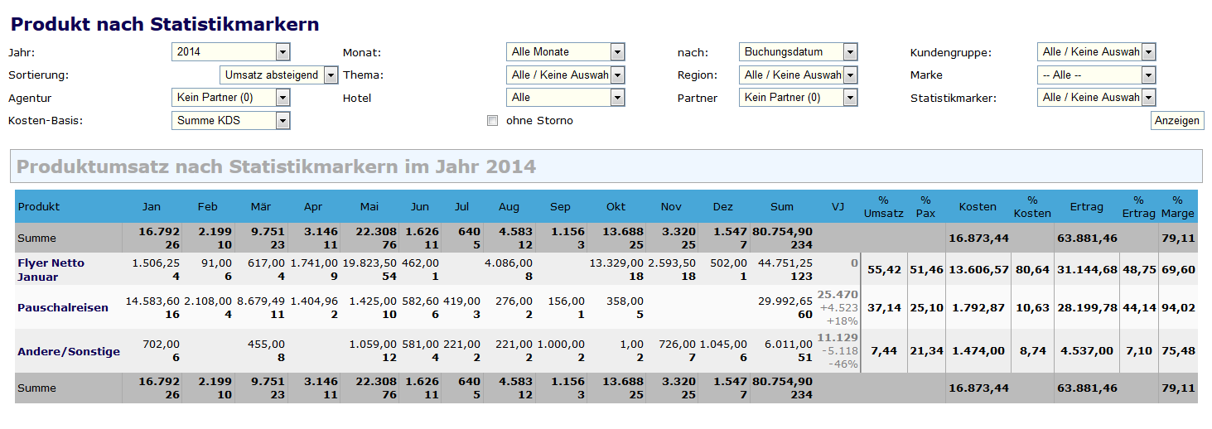Screen dimensions: 1212x429
Task: Click the 'Jan' column header
Action: point(152,206)
